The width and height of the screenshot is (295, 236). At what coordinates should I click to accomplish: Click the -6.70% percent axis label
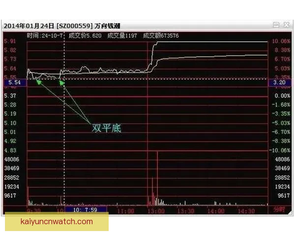pyautogui.click(x=281, y=132)
